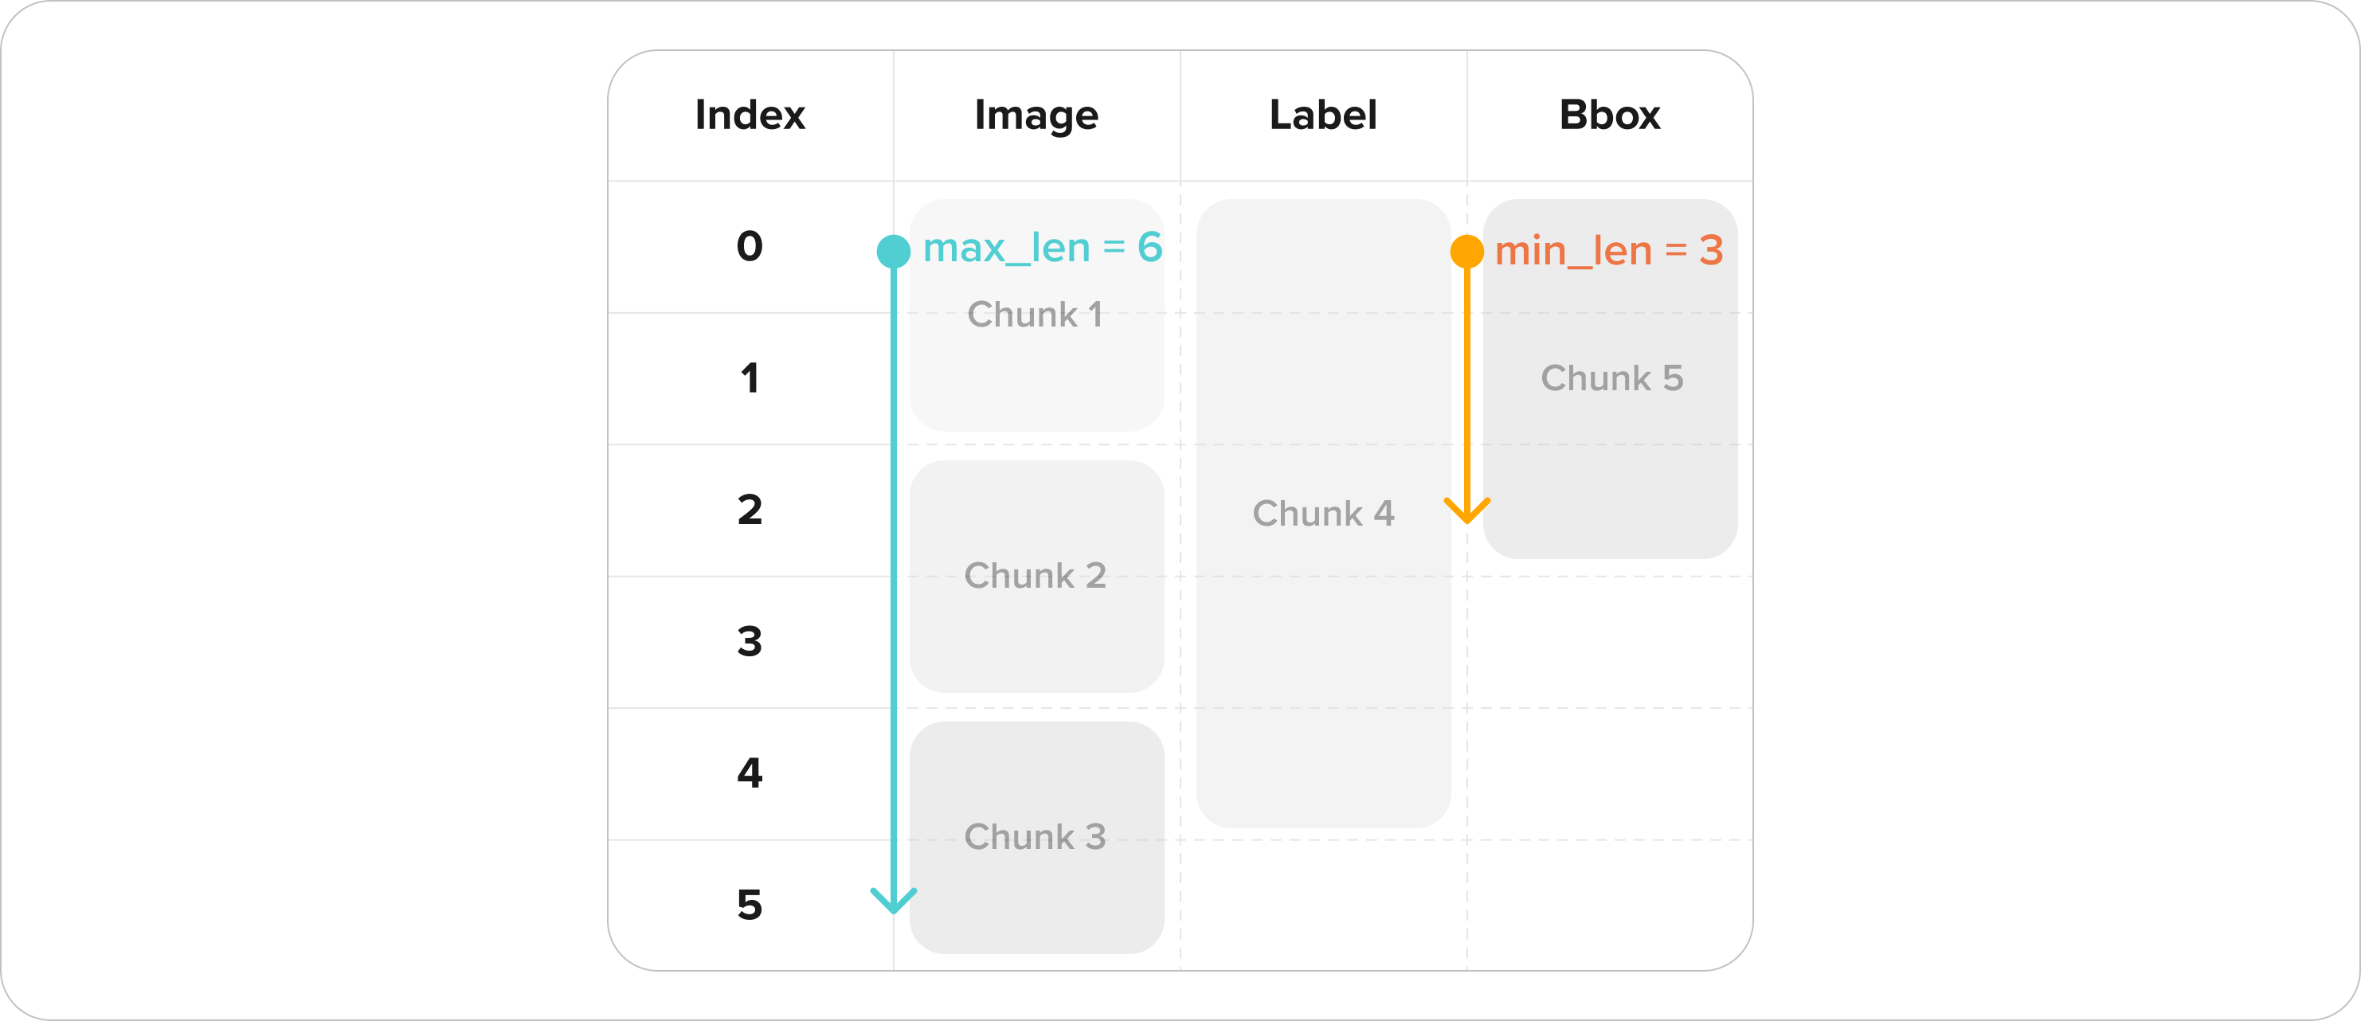The width and height of the screenshot is (2361, 1021).
Task: Click the Bbox column header
Action: (x=1611, y=115)
